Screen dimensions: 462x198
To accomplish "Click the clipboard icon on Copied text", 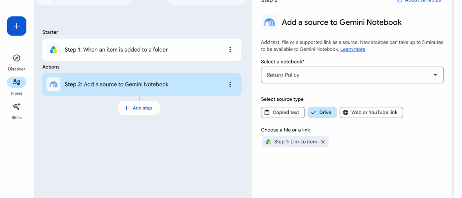I will point(267,113).
